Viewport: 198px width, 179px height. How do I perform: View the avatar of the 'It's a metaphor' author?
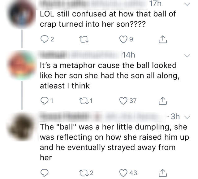pyautogui.click(x=21, y=66)
